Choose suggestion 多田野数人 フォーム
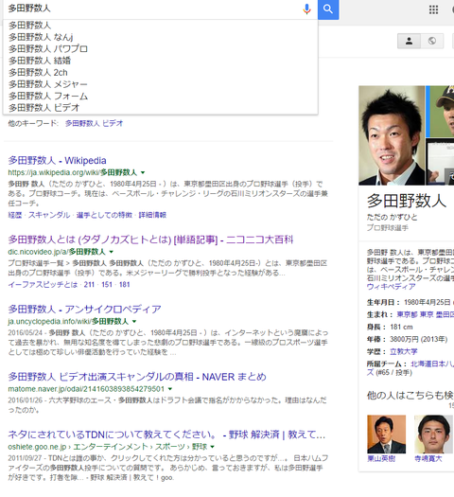 [x=160, y=96]
